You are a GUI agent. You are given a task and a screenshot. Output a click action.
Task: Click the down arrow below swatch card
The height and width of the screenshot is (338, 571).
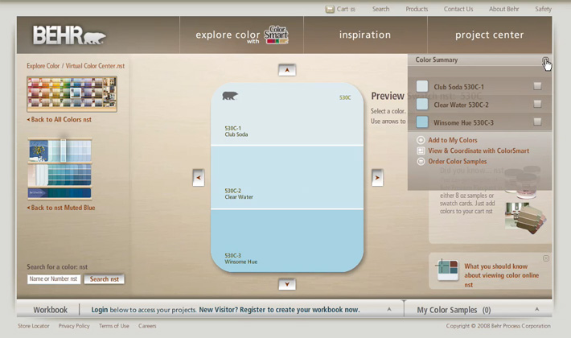point(287,284)
